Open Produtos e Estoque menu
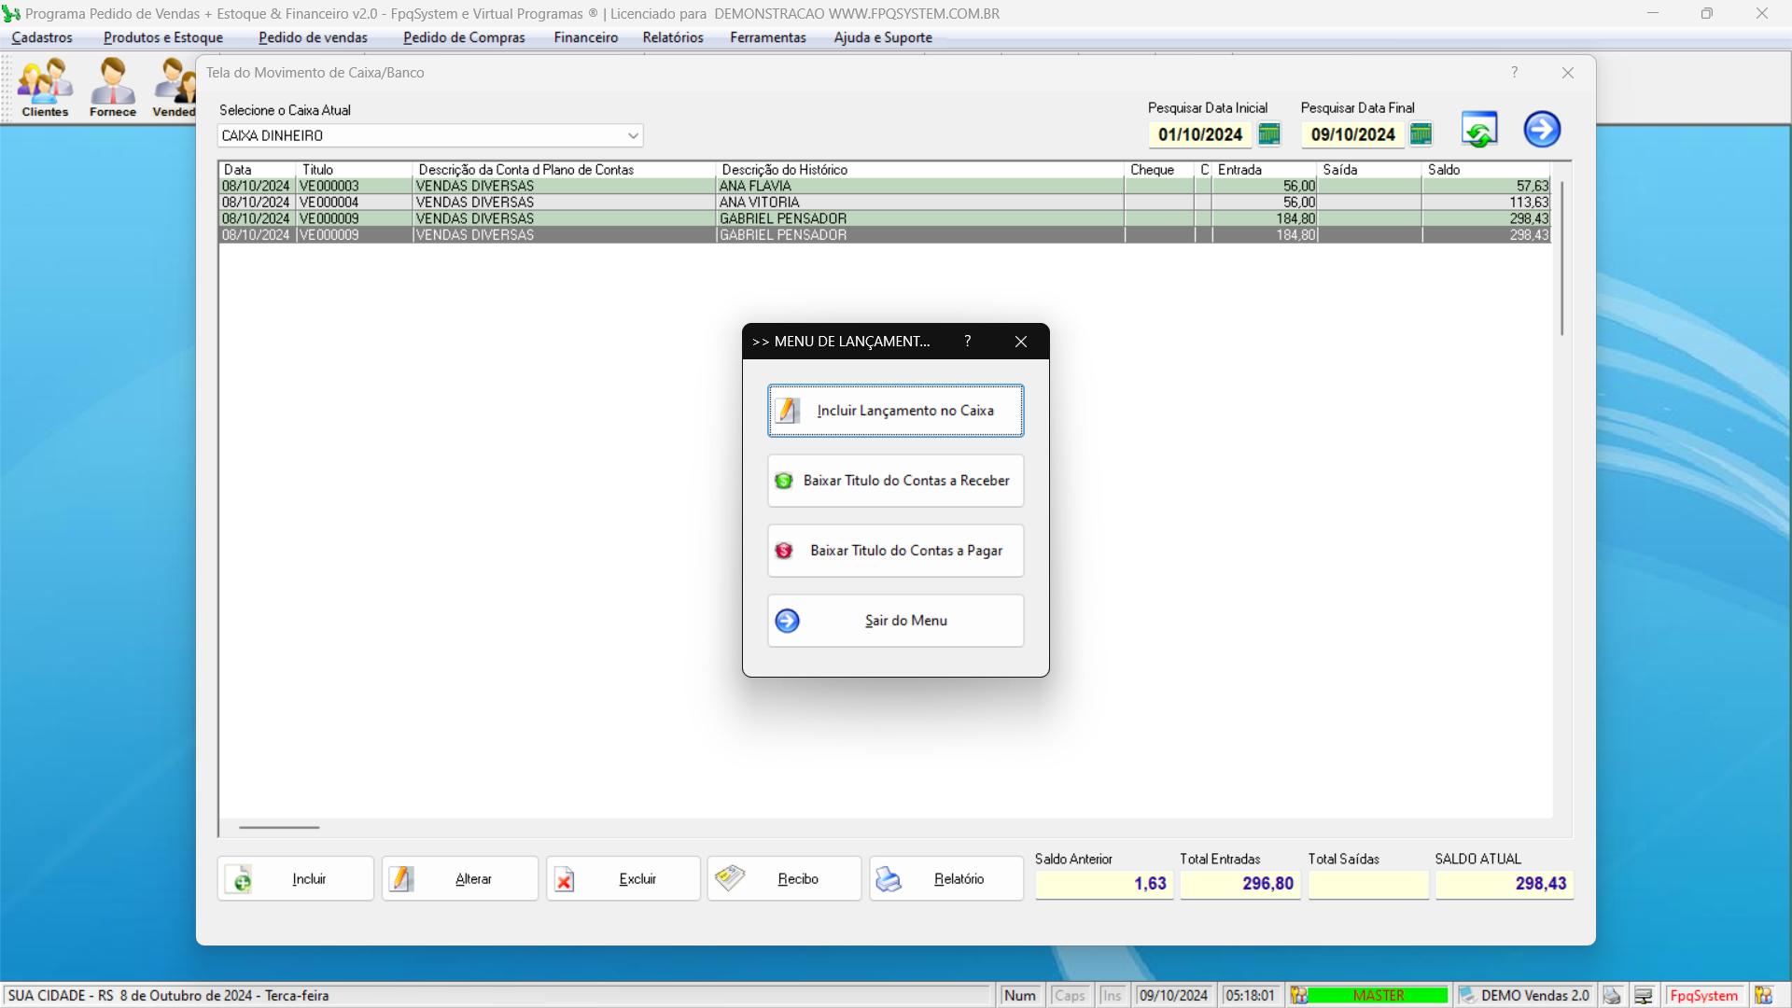The image size is (1792, 1008). 163,37
